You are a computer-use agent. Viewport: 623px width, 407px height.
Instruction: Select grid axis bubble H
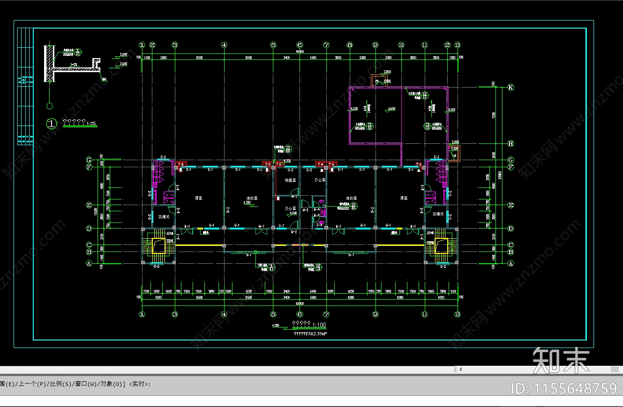pos(511,144)
